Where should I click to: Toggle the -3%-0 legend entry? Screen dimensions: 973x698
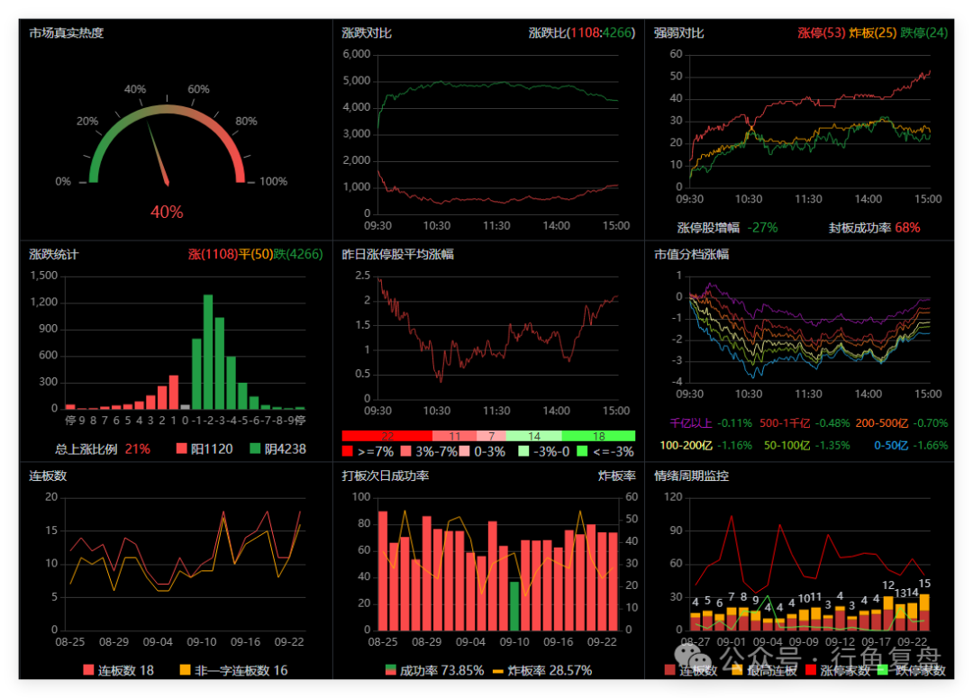pos(544,451)
